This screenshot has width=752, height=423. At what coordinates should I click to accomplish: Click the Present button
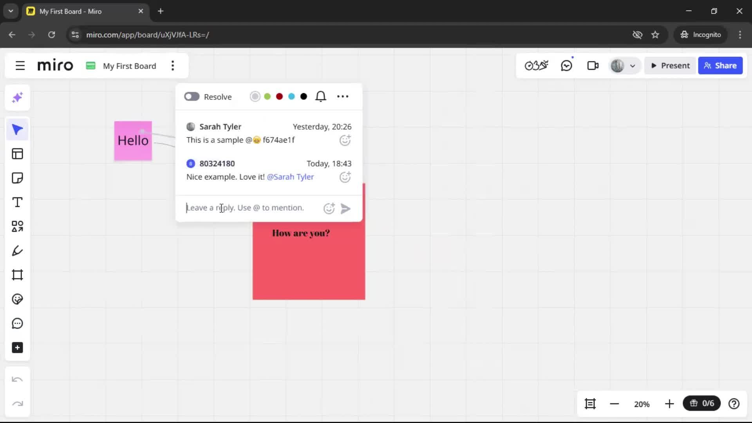coord(670,66)
